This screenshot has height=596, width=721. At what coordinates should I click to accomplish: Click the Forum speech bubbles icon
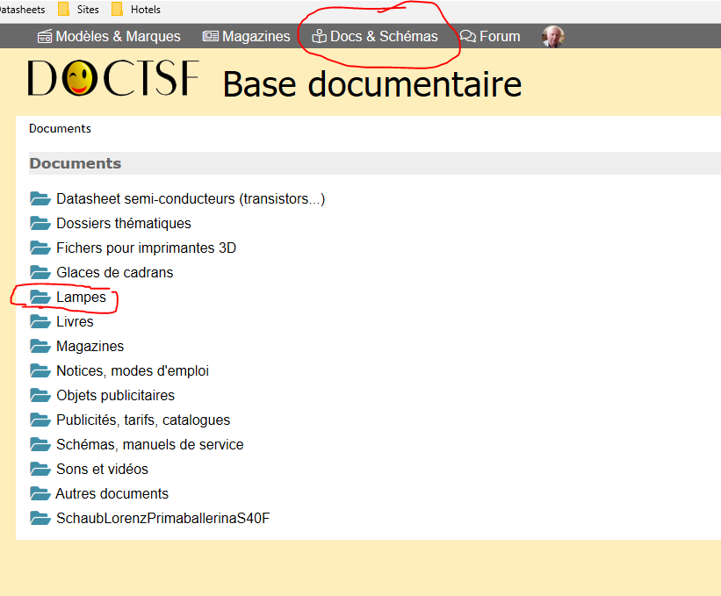468,36
